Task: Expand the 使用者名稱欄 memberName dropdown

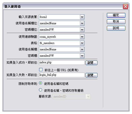Action: pos(82,49)
